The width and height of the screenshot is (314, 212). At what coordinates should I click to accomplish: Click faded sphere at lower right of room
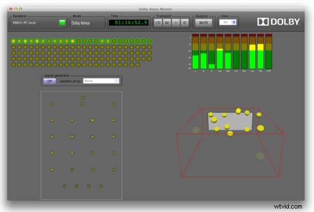click(260, 156)
